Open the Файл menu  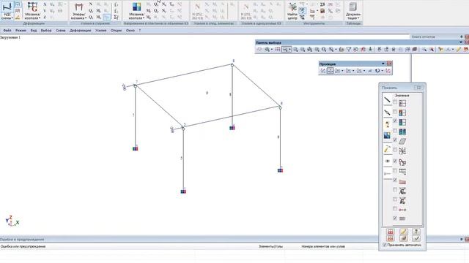(7, 31)
